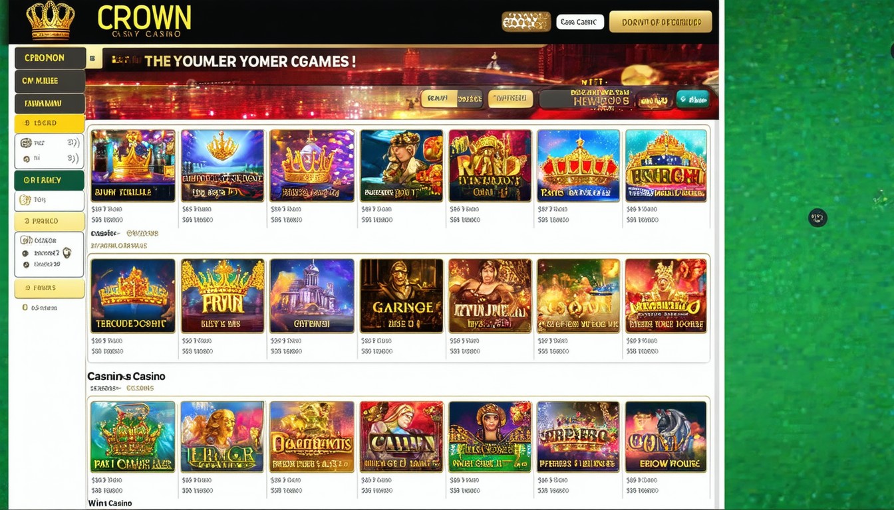Image resolution: width=894 pixels, height=510 pixels.
Task: Click the shield icon in lower sidebar box
Action: [x=67, y=253]
